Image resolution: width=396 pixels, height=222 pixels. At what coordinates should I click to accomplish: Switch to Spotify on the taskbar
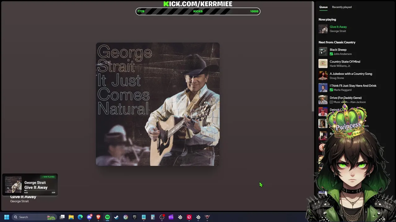point(107,217)
